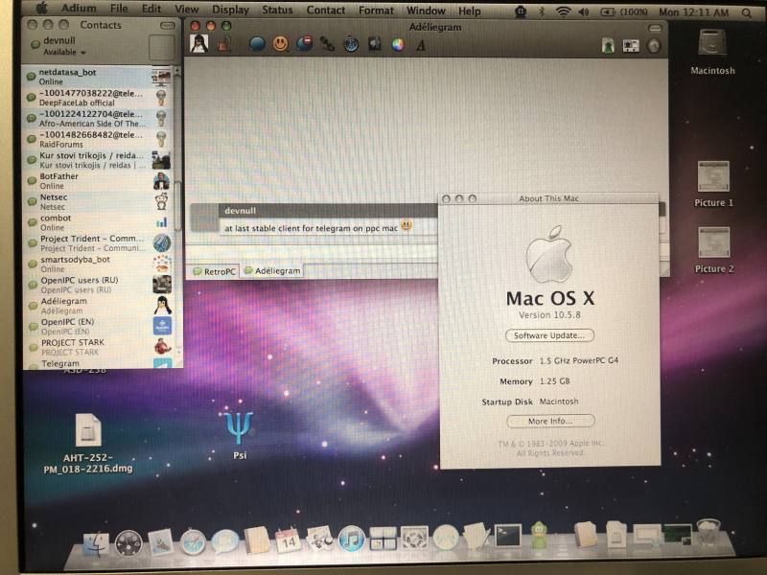Click the More Info... button
Image resolution: width=767 pixels, height=575 pixels.
(x=550, y=421)
